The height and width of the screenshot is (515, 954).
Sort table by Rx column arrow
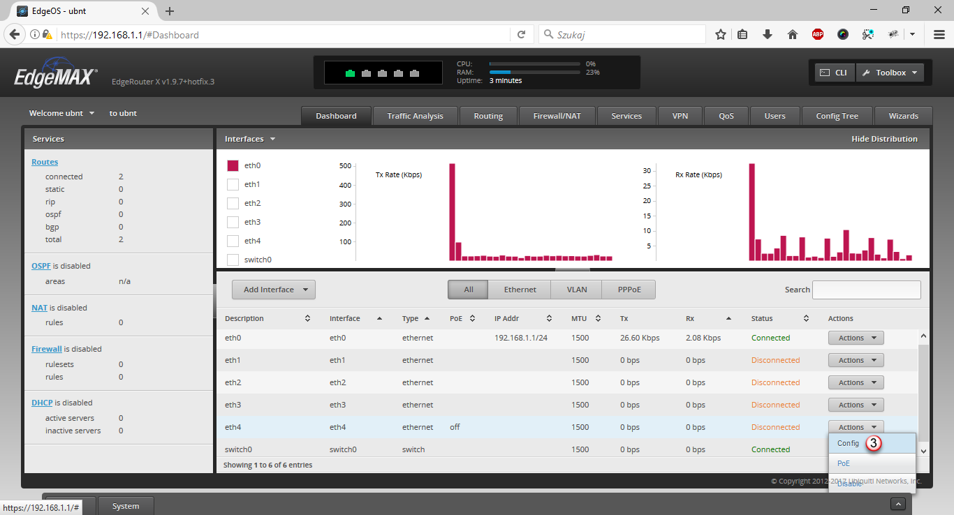(x=728, y=318)
